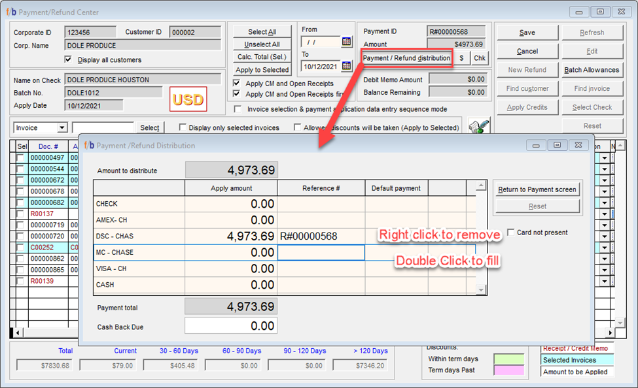Enable the Card not present checkbox
The image size is (638, 388).
tap(511, 233)
